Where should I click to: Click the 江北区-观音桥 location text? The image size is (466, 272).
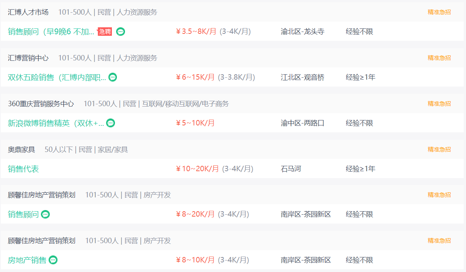(302, 77)
